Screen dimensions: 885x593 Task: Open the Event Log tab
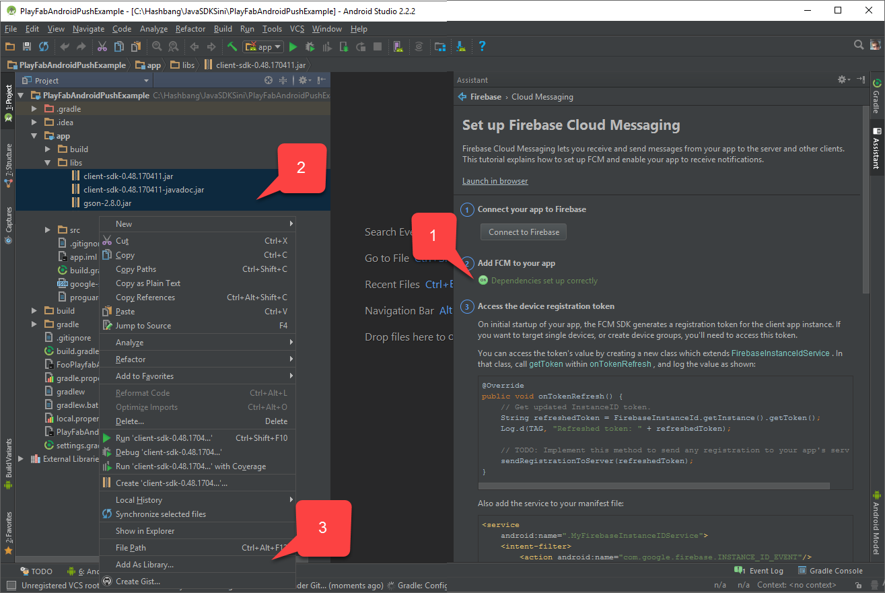[760, 571]
